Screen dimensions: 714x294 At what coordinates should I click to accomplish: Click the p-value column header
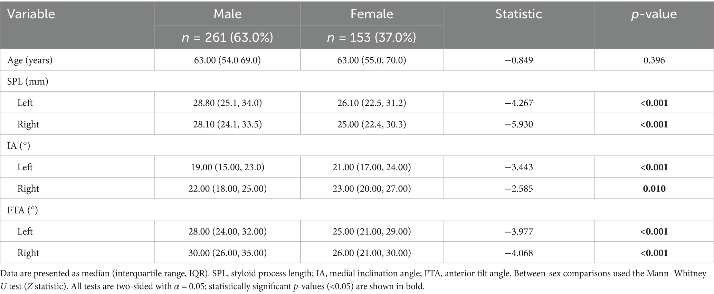pyautogui.click(x=654, y=14)
